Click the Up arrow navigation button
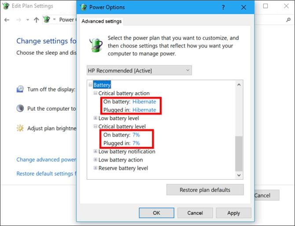This screenshot has width=295, height=226. click(37, 20)
